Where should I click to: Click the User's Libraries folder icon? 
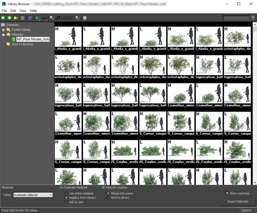8,44
